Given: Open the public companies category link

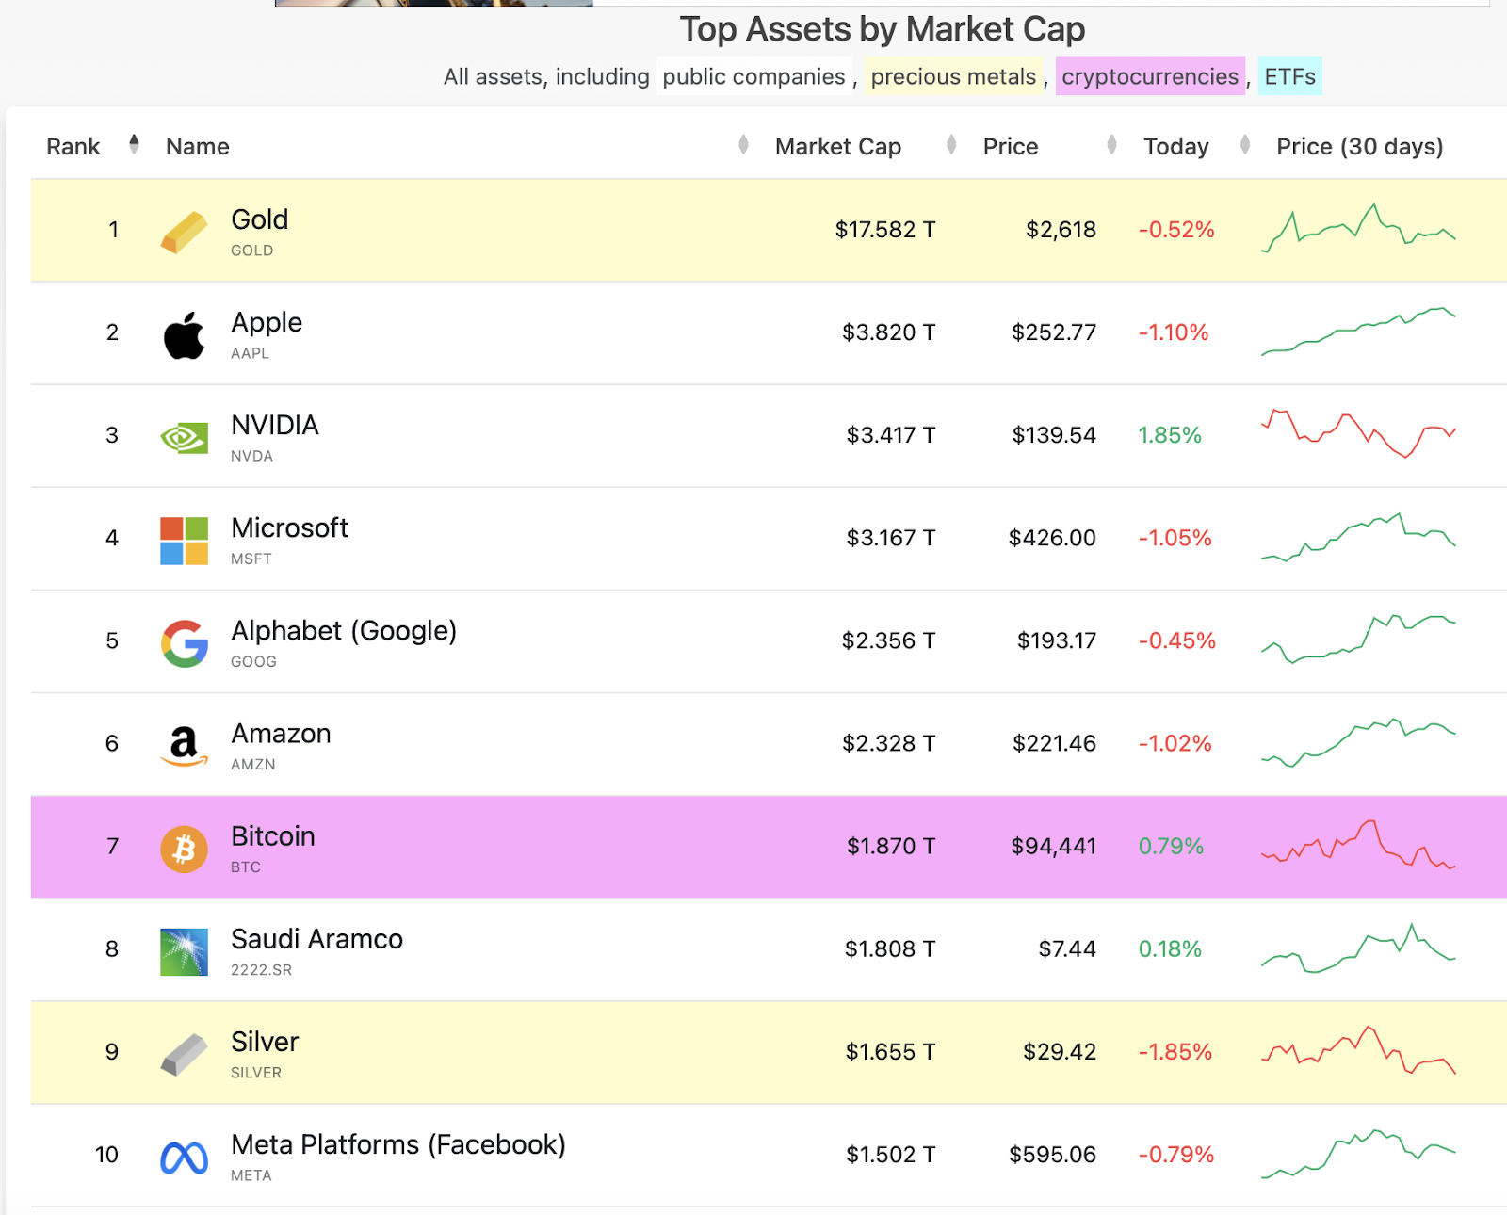Looking at the screenshot, I should point(753,76).
